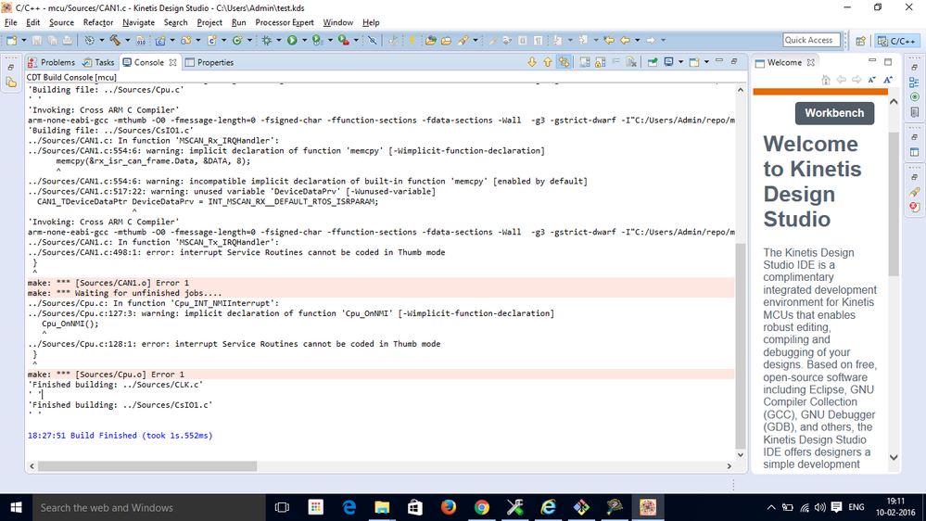Close the Console tab

(x=172, y=62)
